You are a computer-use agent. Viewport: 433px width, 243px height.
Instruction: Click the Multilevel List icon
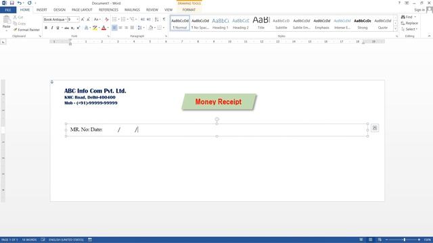tap(132, 20)
